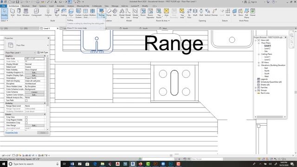Select the Grid datum tool
Image resolution: width=297 pixels, height=167 pixels.
pyautogui.click(x=228, y=13)
